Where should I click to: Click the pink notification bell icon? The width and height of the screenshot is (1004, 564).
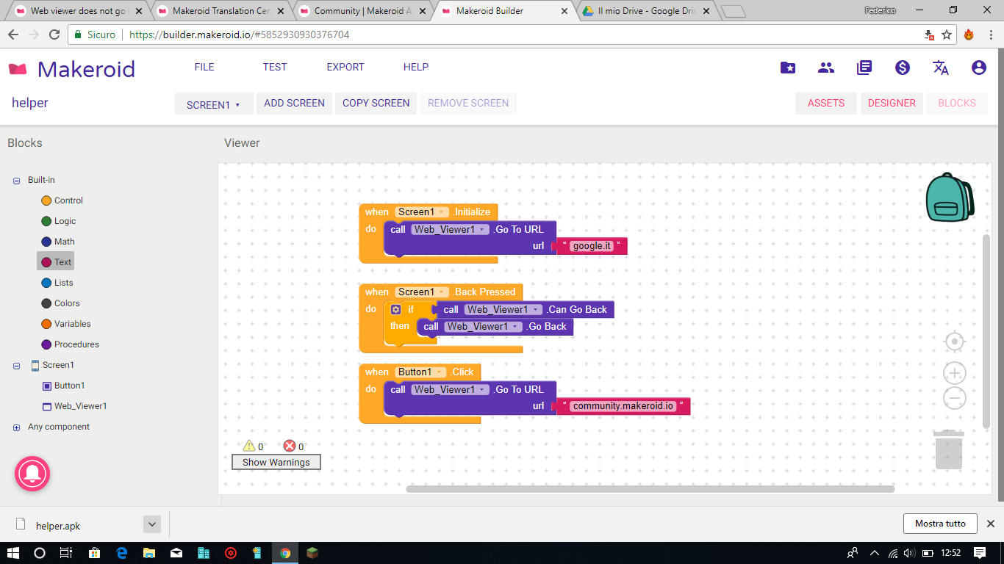32,474
